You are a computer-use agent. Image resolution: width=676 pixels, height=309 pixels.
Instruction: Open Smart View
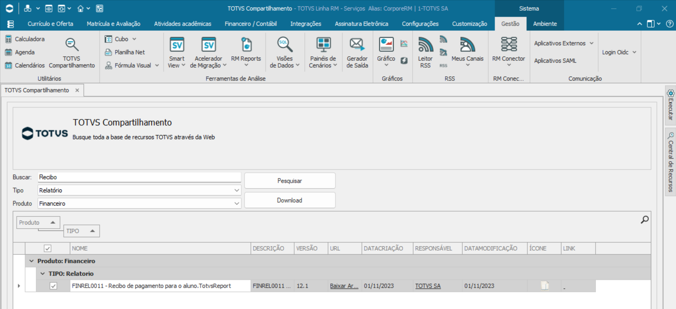click(177, 53)
